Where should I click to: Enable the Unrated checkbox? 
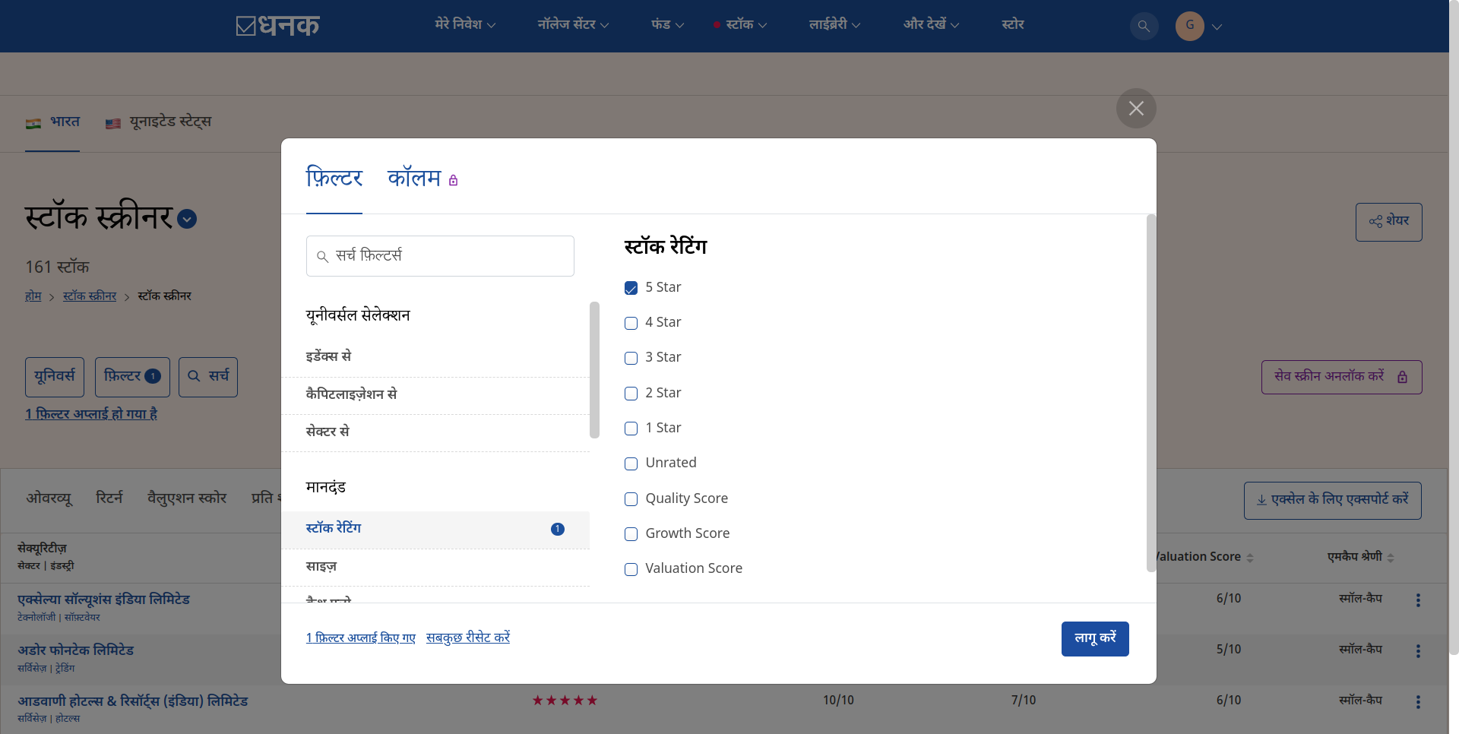coord(631,463)
